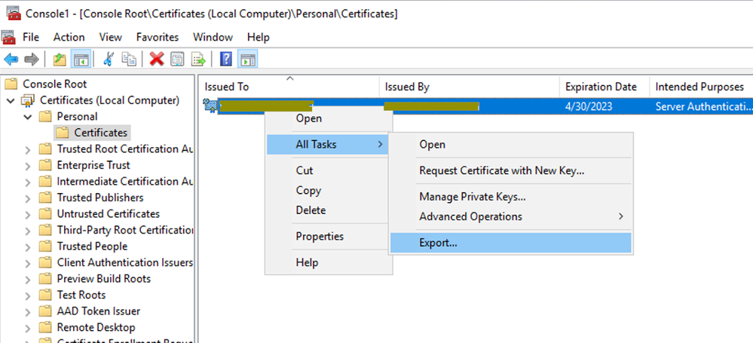753x343 pixels.
Task: Click the blue Help question mark icon
Action: (225, 59)
